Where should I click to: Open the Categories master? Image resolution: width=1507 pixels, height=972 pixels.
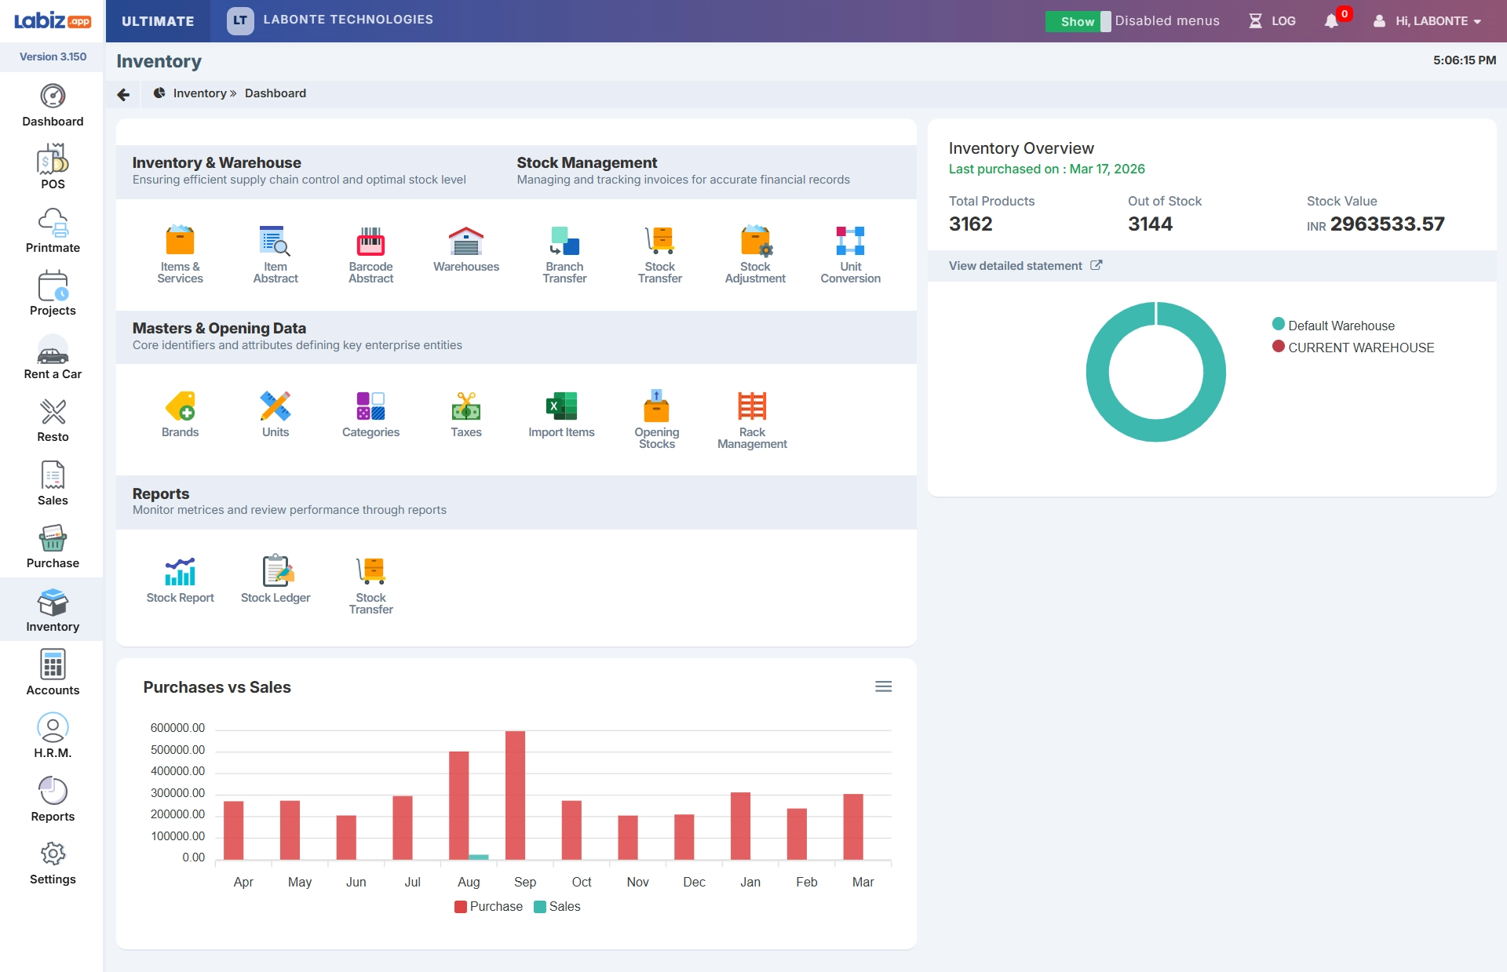coord(370,414)
